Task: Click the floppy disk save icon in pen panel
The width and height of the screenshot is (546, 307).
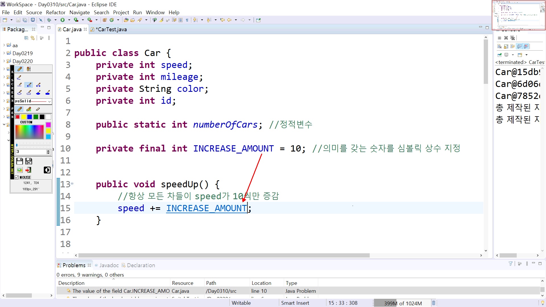Action: (19, 161)
